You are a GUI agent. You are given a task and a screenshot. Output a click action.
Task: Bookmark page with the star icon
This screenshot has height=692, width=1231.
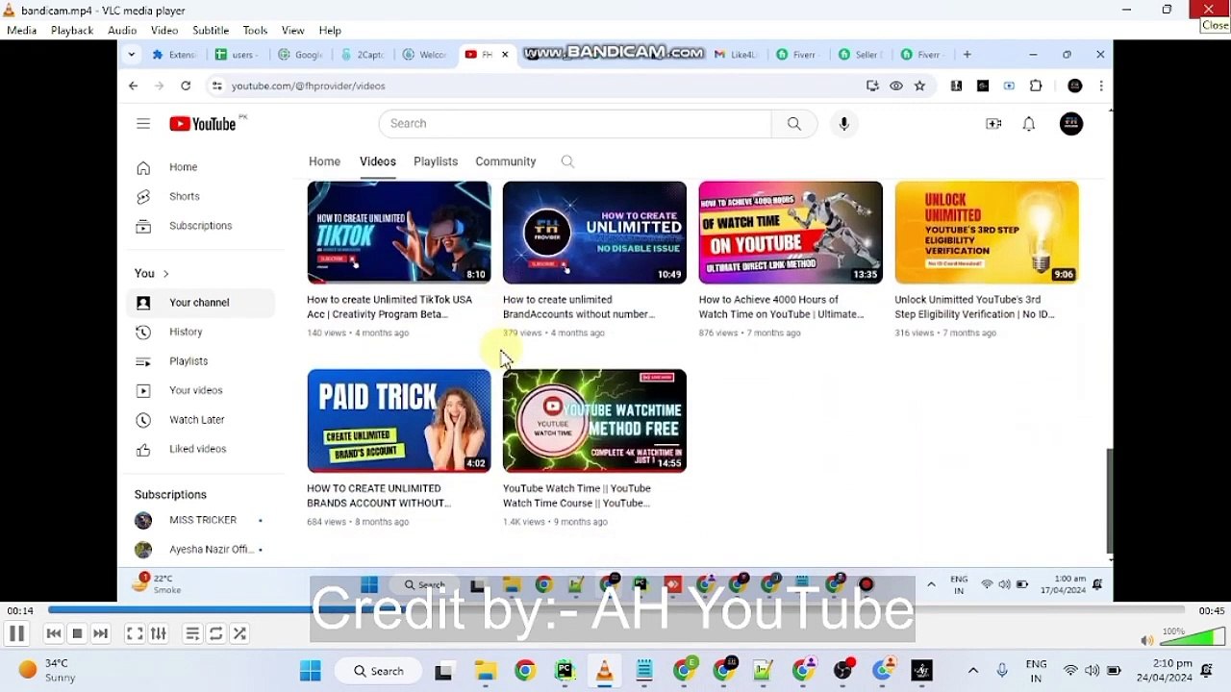[919, 86]
